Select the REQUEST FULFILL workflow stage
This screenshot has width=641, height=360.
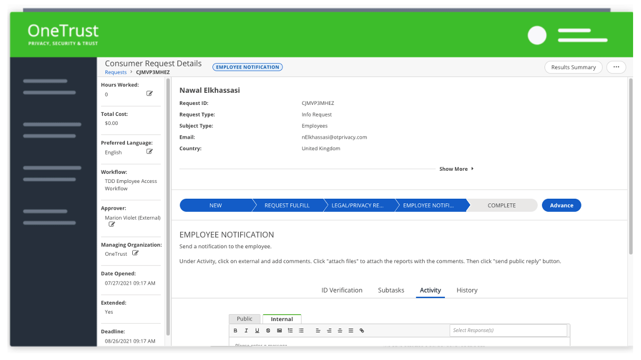287,205
